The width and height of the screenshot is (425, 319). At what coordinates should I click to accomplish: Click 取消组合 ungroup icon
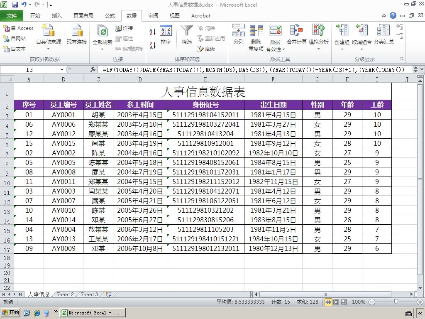pos(361,30)
